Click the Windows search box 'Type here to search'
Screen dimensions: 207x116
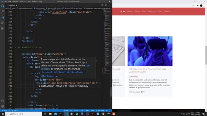24,114
